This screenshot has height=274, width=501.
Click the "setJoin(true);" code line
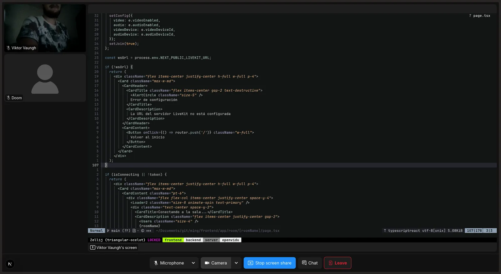pyautogui.click(x=124, y=44)
